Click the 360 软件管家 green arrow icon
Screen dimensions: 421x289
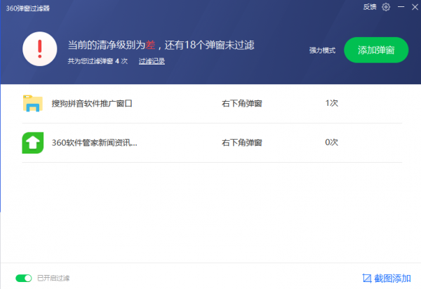click(32, 142)
